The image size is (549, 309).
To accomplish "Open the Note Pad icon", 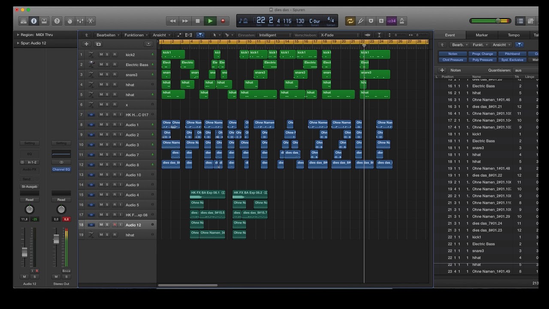I will [x=531, y=21].
